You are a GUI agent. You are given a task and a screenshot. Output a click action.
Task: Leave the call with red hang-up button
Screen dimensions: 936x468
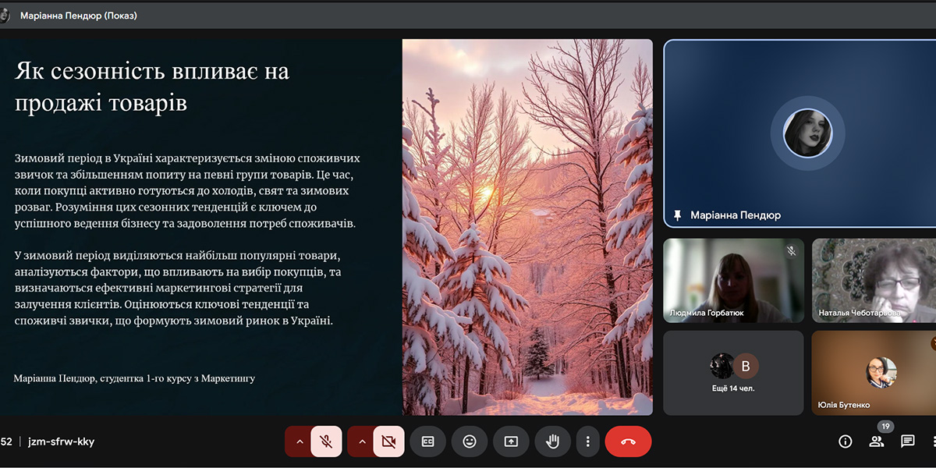click(x=628, y=441)
